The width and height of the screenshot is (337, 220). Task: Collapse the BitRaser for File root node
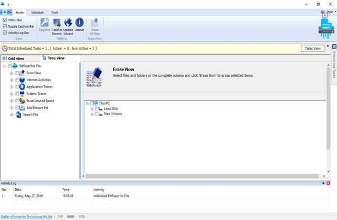(5, 66)
